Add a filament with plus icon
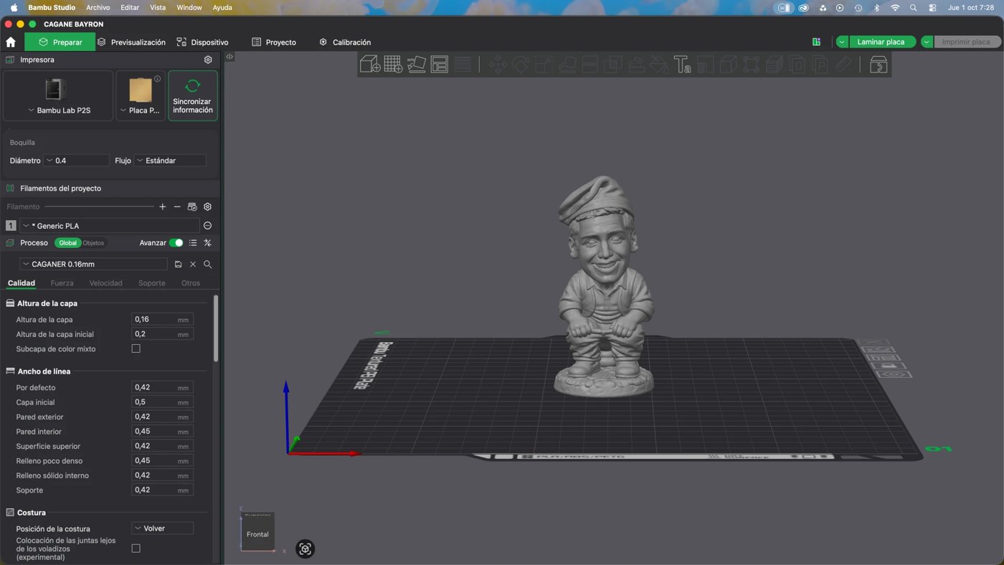The height and width of the screenshot is (565, 1004). click(x=163, y=206)
